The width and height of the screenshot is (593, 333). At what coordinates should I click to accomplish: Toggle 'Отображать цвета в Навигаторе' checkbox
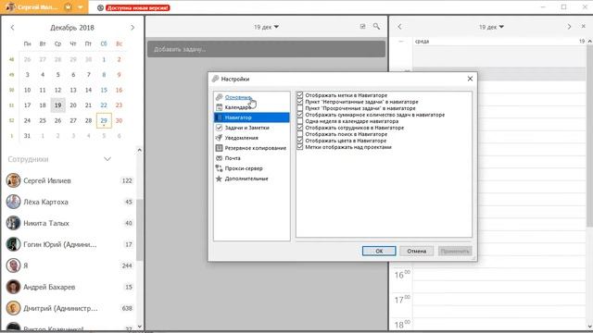tap(300, 141)
